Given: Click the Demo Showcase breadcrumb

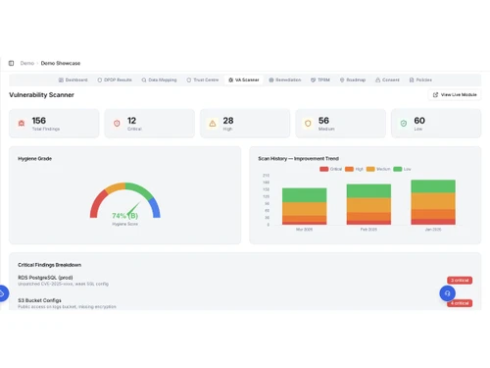Looking at the screenshot, I should 61,63.
